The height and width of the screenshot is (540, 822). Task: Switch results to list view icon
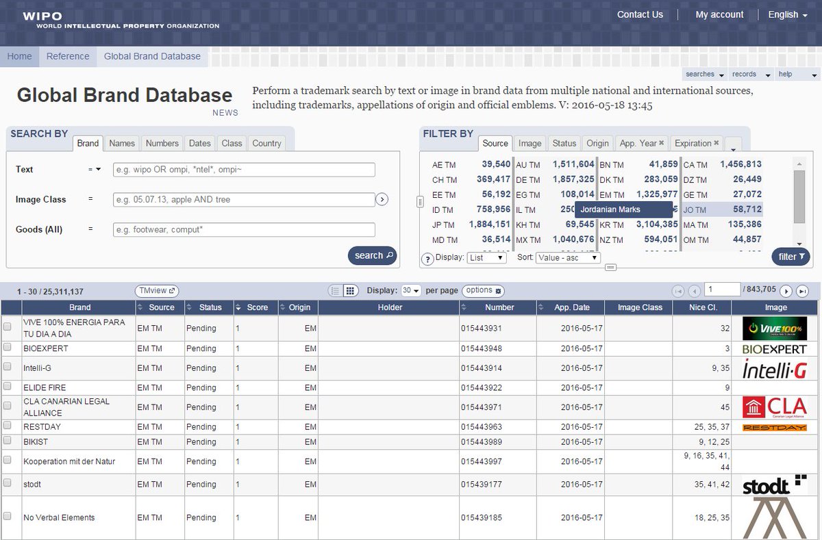click(x=335, y=291)
